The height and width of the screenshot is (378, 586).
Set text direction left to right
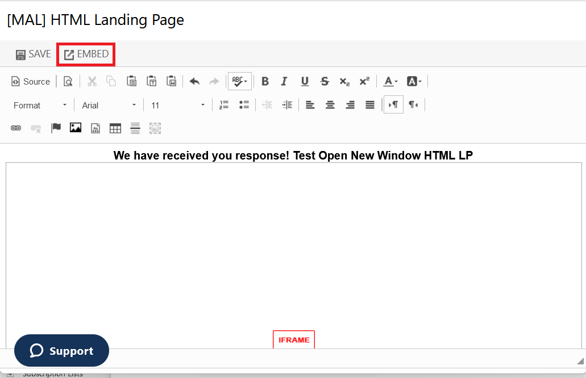click(x=393, y=105)
